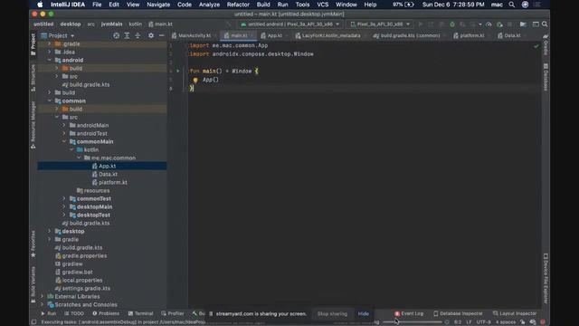
Task: Click the Apple menu icon
Action: point(40,5)
